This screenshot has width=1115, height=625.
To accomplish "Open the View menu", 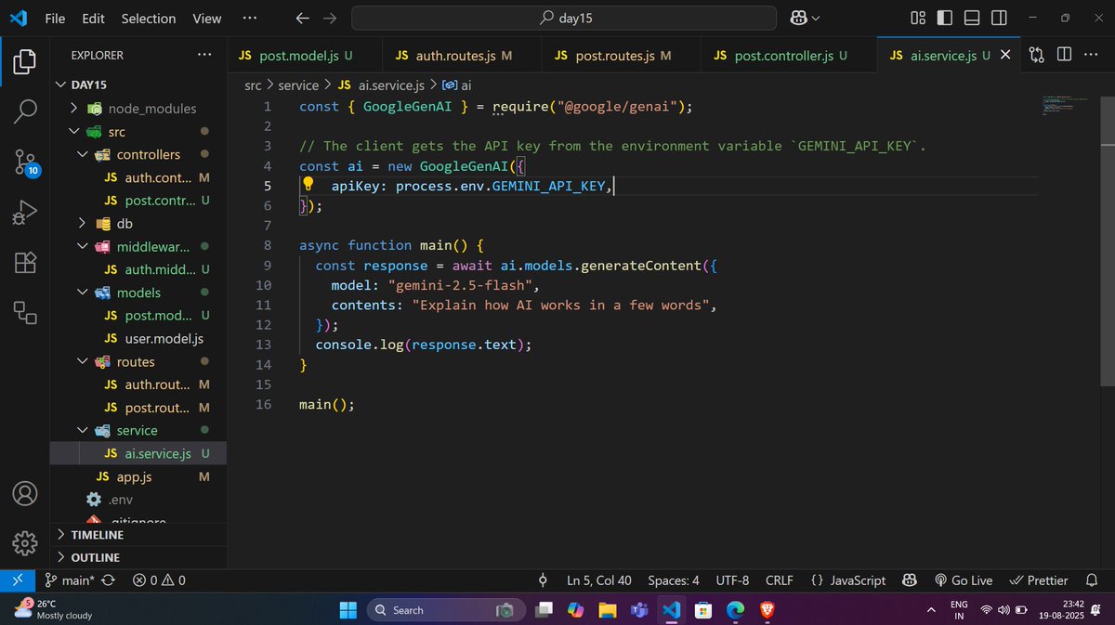I will tap(207, 18).
